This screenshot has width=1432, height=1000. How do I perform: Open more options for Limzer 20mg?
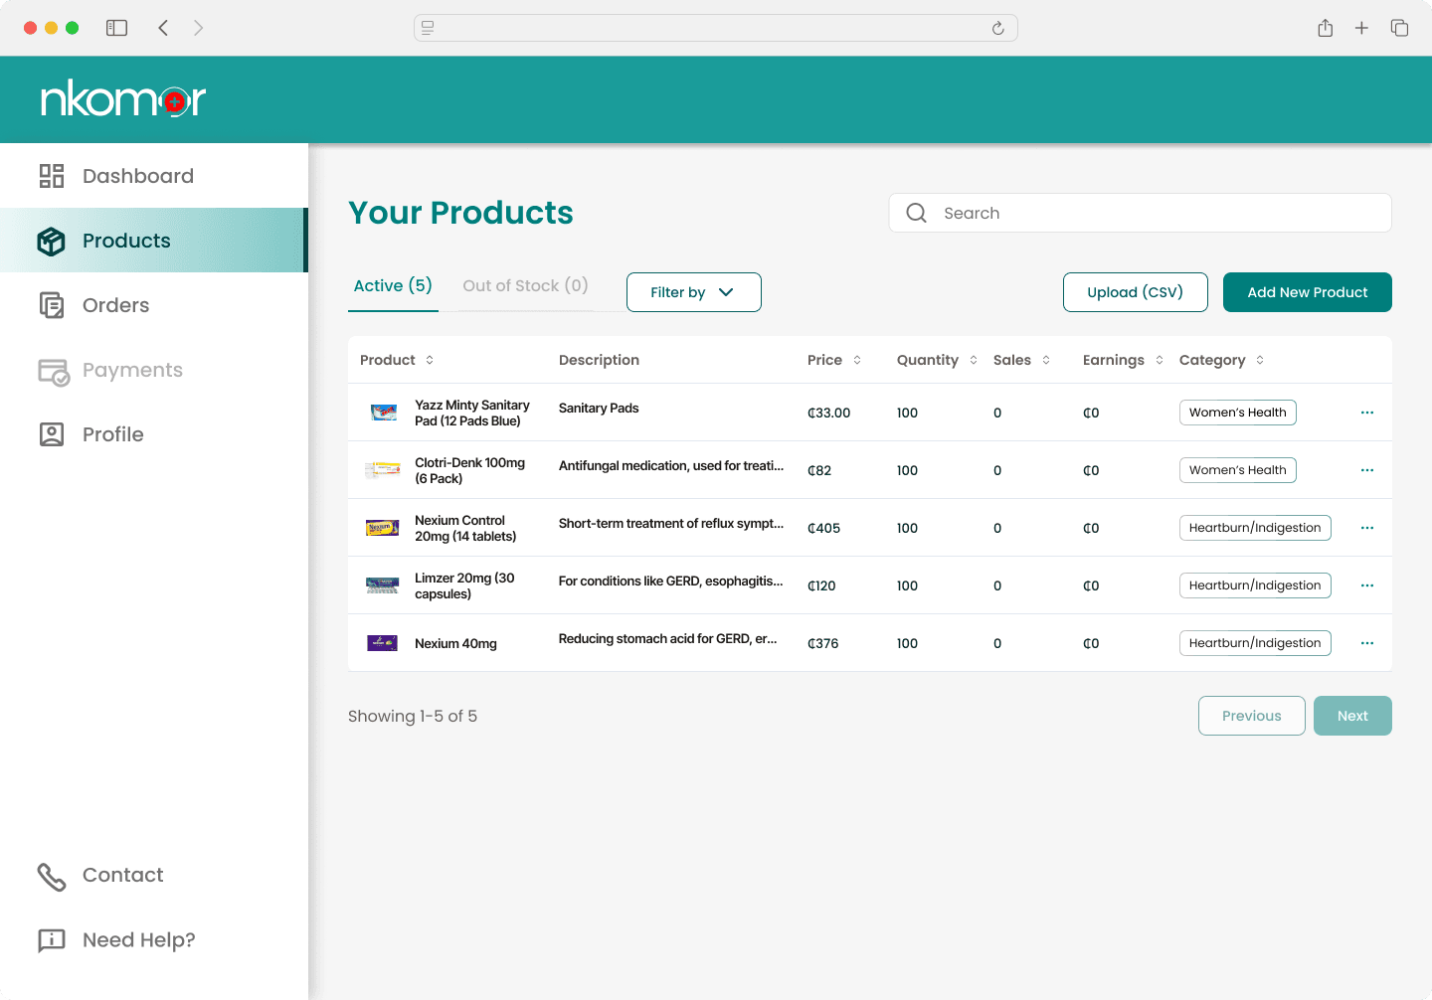[x=1367, y=585]
